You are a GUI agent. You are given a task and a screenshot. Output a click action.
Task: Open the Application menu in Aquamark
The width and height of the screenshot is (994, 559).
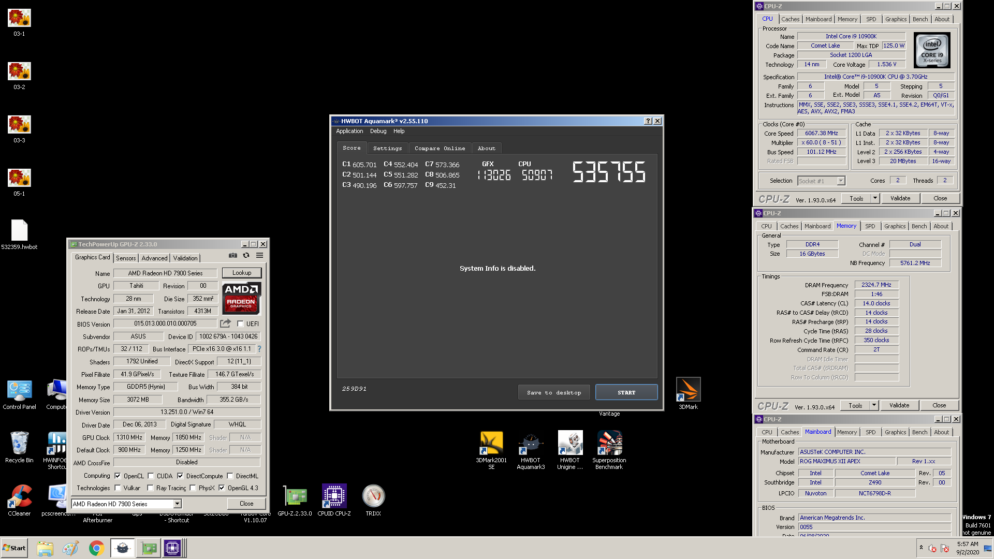tap(349, 131)
